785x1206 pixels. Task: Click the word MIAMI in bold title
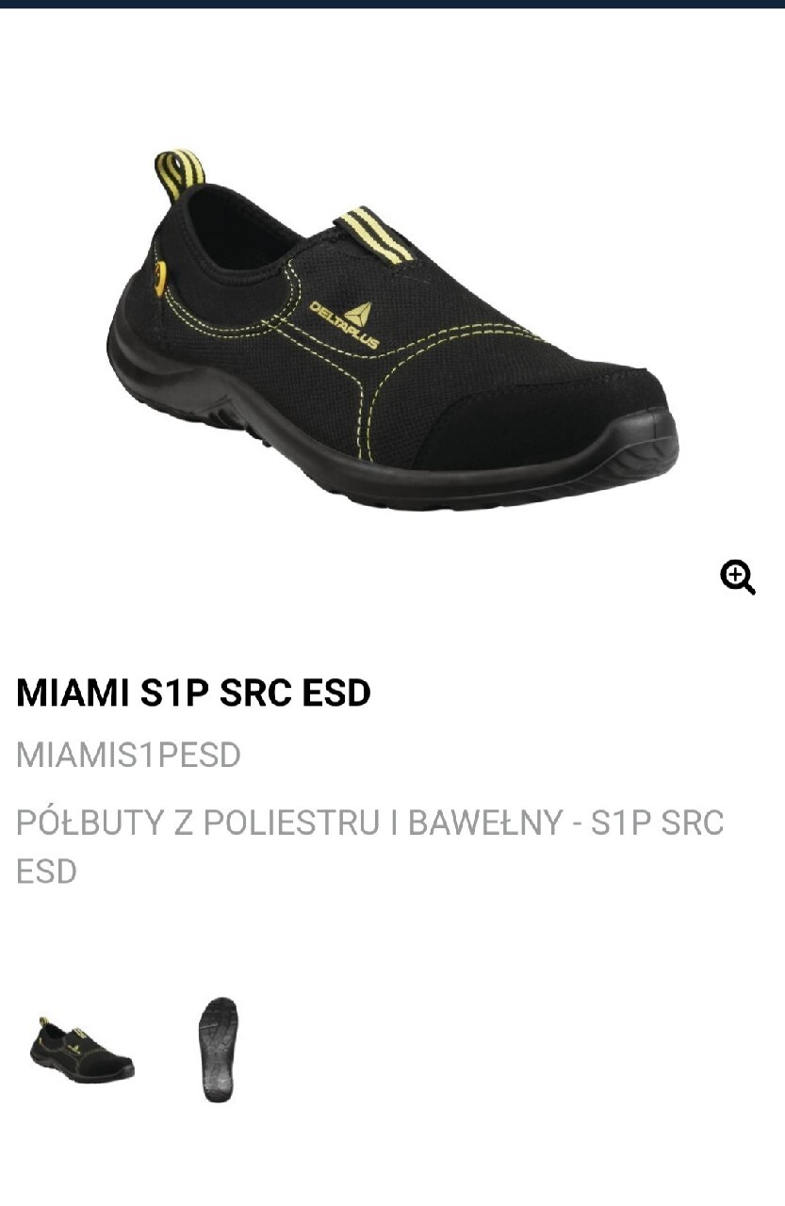tap(74, 693)
